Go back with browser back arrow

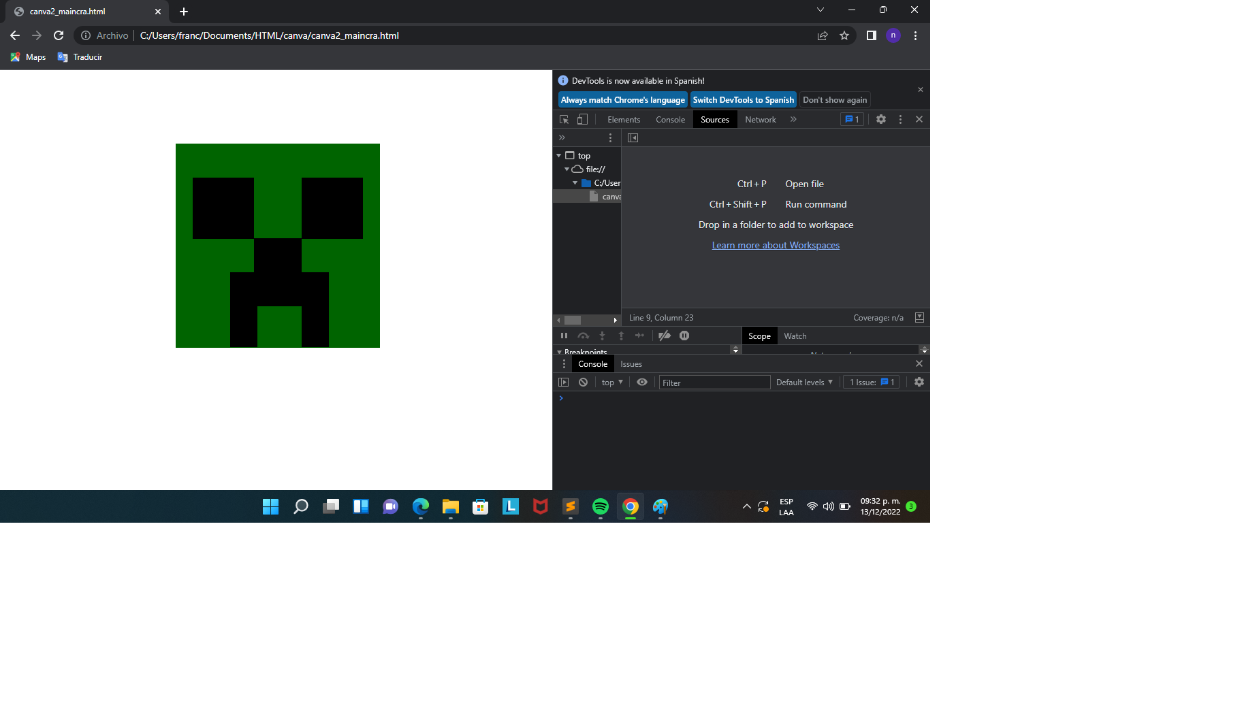[15, 35]
